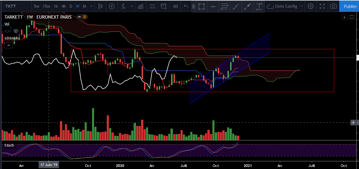Click the Chris Config layout name
359x169 pixels.
click(x=286, y=6)
